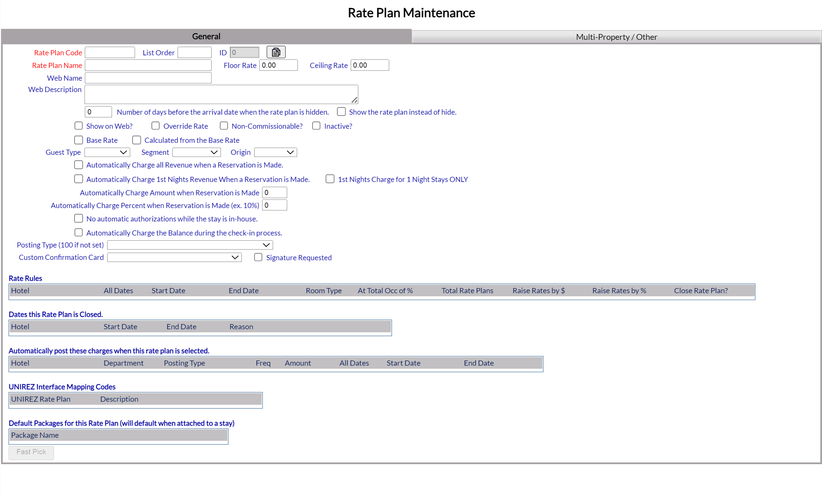822x493 pixels.
Task: Open the Posting Type dropdown
Action: tap(190, 245)
